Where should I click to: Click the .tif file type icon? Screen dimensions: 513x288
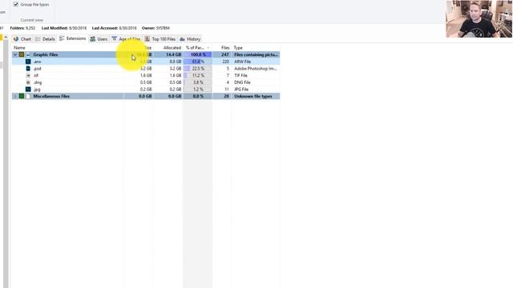click(x=28, y=75)
